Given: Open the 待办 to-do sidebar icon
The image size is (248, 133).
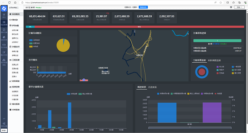Looking at the screenshot, I should coord(4,16).
